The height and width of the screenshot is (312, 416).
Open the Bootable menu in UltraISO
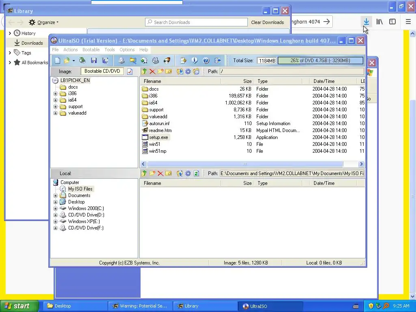pos(91,50)
